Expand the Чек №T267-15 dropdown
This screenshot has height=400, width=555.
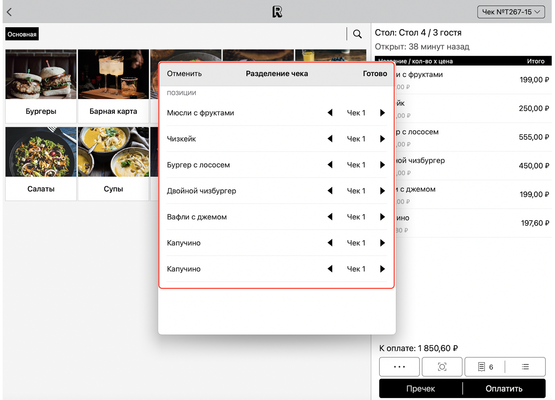[x=511, y=12]
